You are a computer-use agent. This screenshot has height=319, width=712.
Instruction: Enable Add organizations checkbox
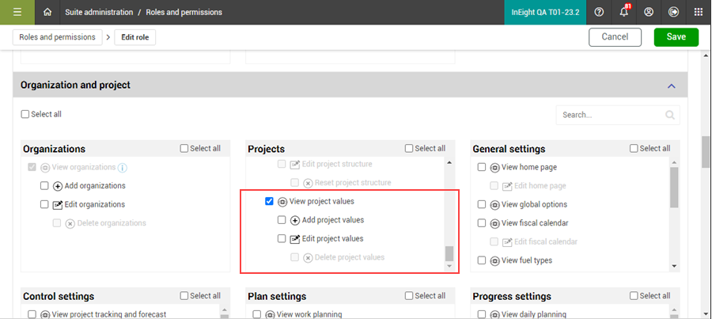tap(44, 185)
